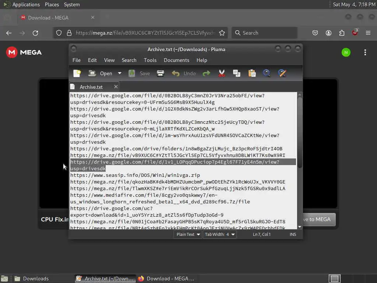Screen dimensions: 377x283
Task: Click the INS status bar indicator
Action: pyautogui.click(x=293, y=234)
